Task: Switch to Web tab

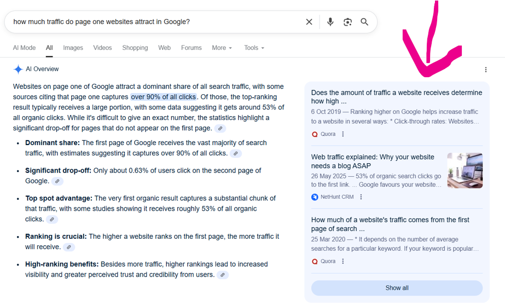Action: pos(164,48)
